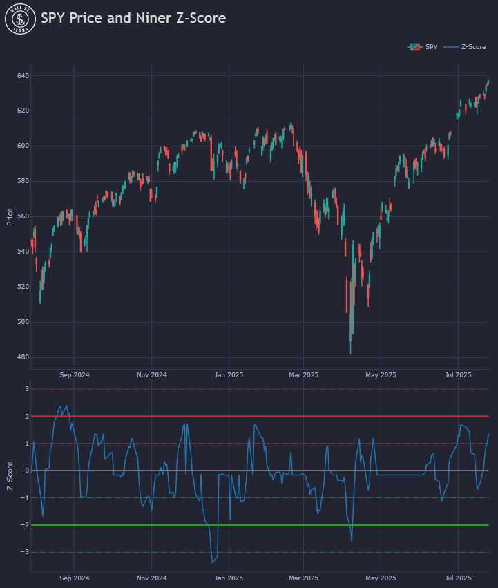Click the Z-Score axis label 1
This screenshot has width=498, height=588.
[27, 444]
